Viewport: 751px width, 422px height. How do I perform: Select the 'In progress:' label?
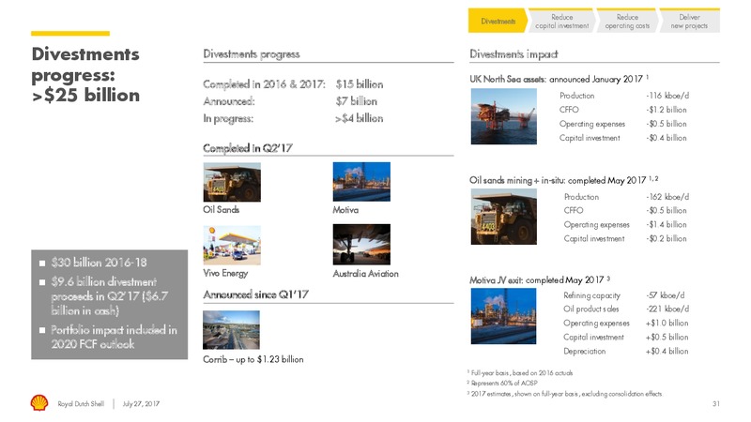point(228,118)
